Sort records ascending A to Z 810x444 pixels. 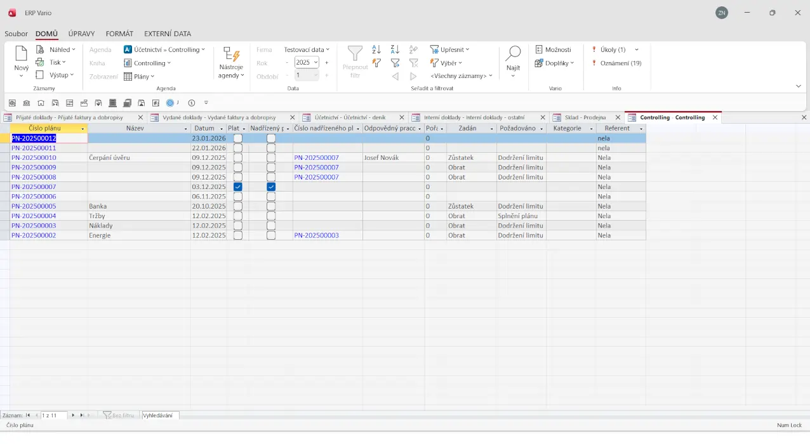point(376,49)
